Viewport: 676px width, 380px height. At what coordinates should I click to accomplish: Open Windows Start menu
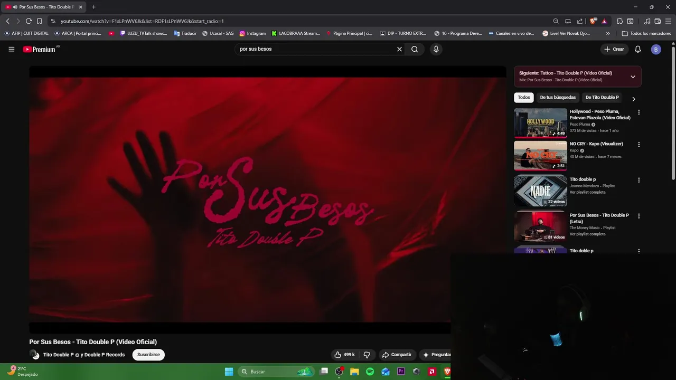[229, 372]
